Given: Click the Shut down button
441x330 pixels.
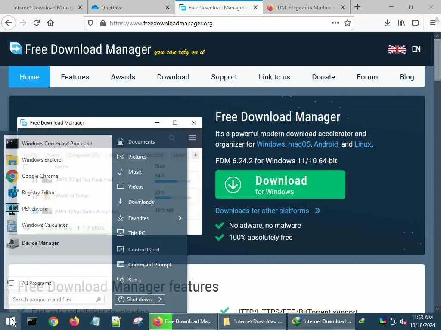Looking at the screenshot, I should pos(135,299).
